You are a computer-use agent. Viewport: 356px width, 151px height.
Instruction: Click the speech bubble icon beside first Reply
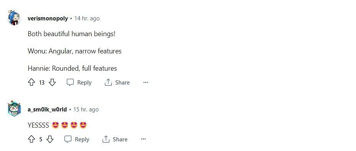[70, 83]
